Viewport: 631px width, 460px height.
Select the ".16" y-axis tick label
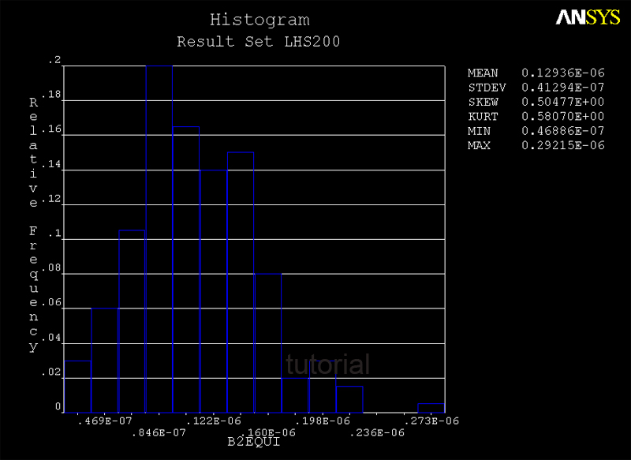click(x=51, y=129)
